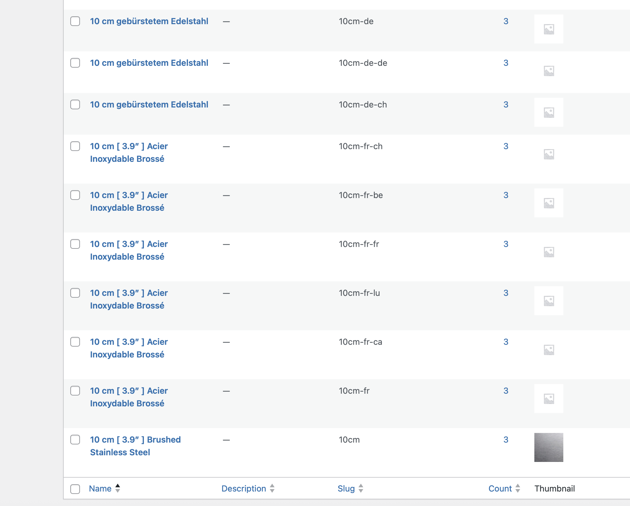
Task: Click placeholder thumbnail icon in 10cm-fr-ch row
Action: tap(549, 154)
